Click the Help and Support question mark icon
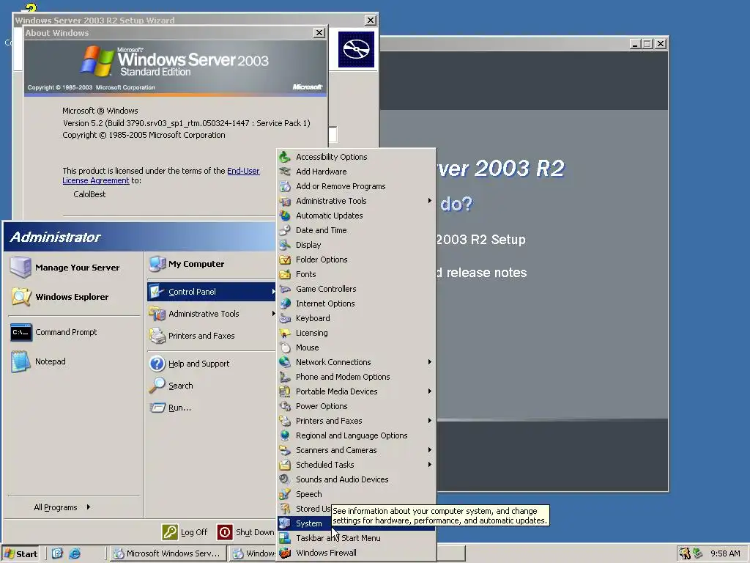This screenshot has height=563, width=750. (157, 364)
